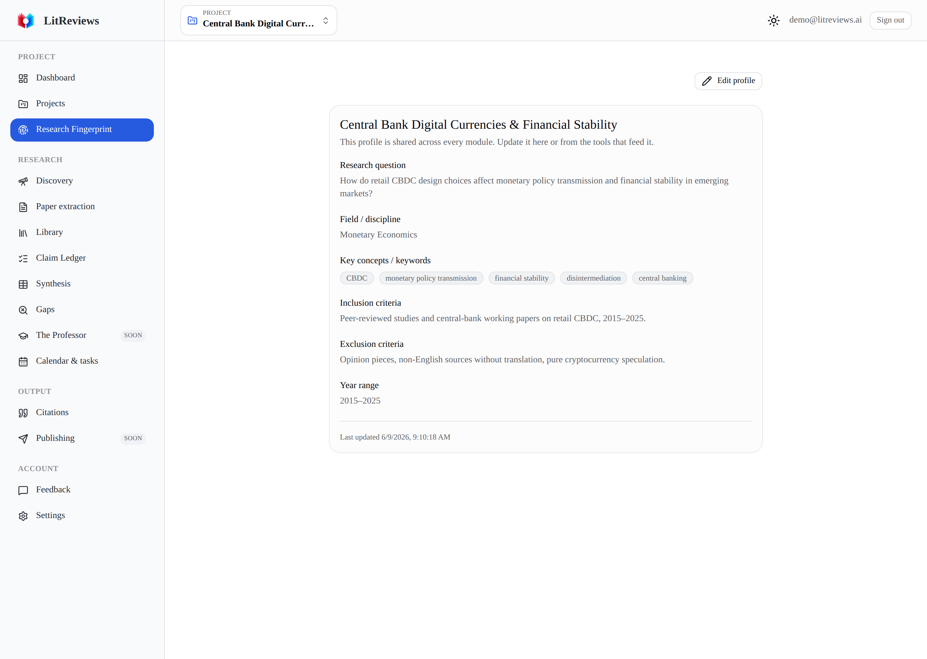This screenshot has width=927, height=659.
Task: Click the research question text
Action: [534, 187]
